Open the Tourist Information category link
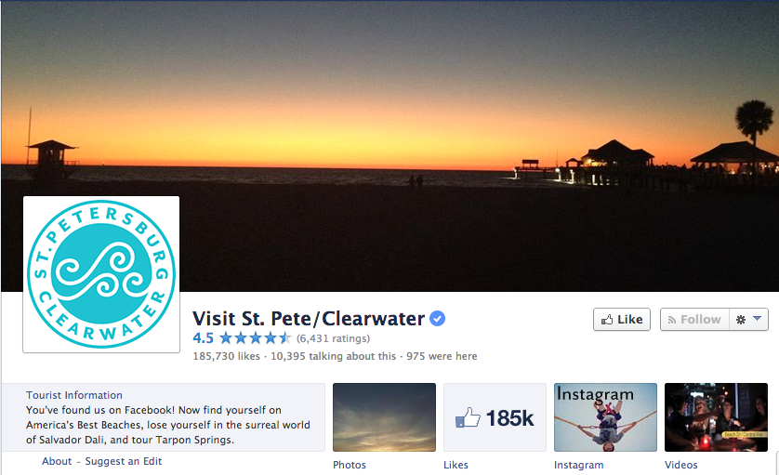This screenshot has height=475, width=779. click(74, 395)
